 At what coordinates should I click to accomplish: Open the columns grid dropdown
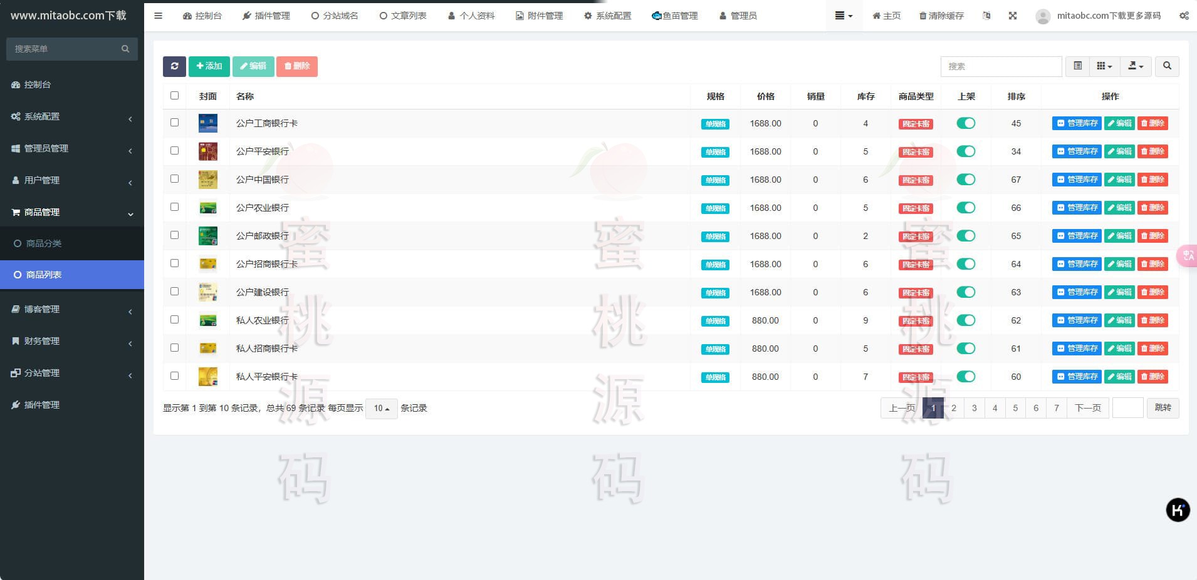coord(1104,66)
